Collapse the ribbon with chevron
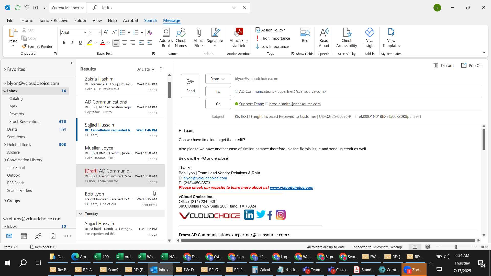 click(x=484, y=52)
